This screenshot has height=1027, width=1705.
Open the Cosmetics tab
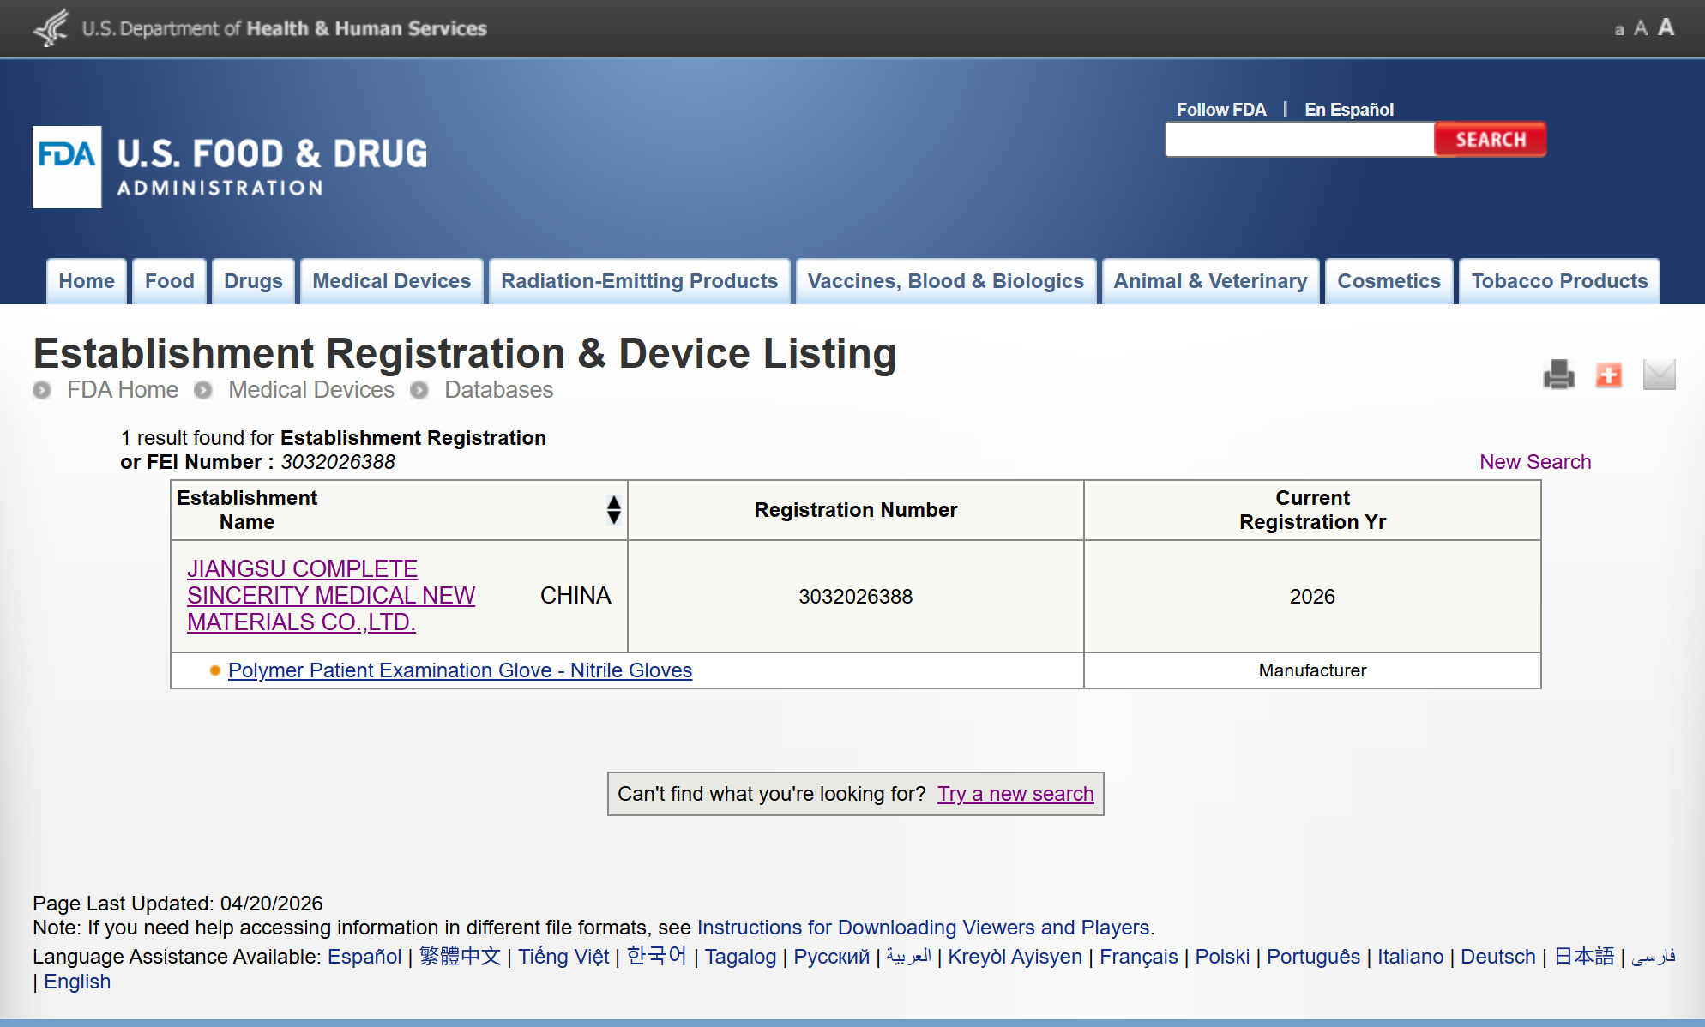point(1389,281)
